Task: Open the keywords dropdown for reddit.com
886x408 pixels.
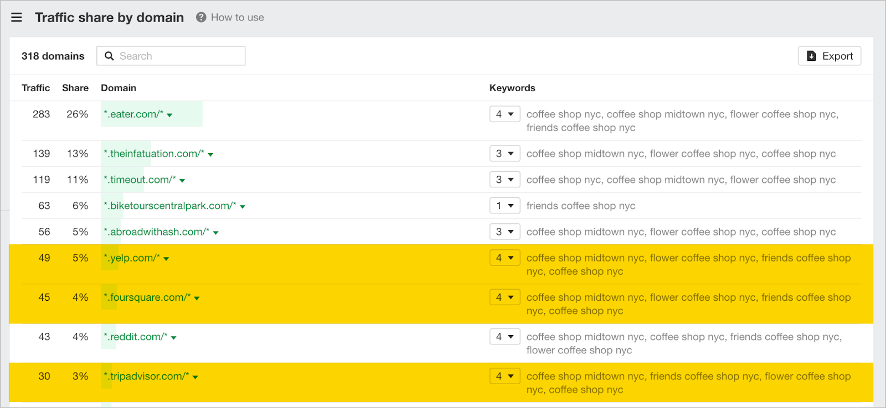Action: pos(504,337)
